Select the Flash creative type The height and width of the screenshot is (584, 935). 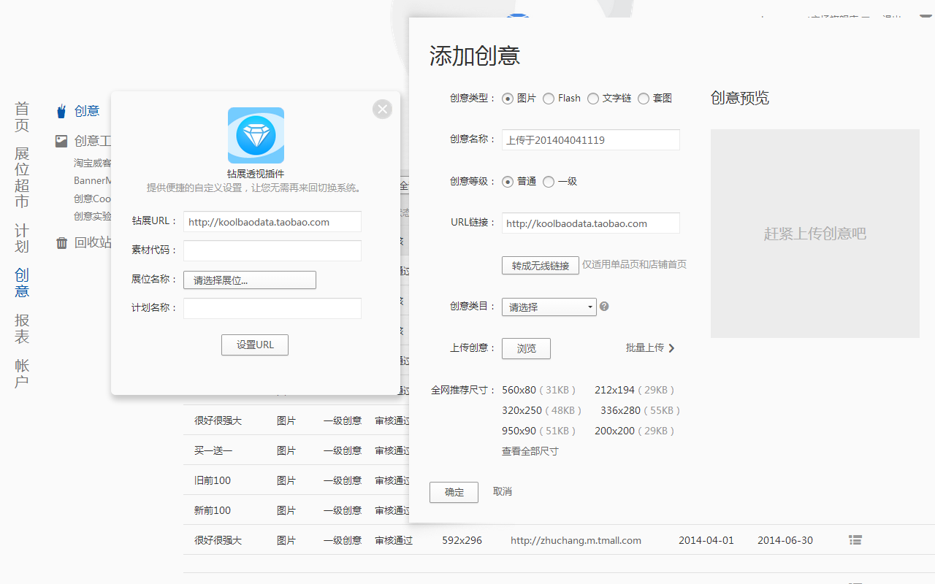[549, 99]
